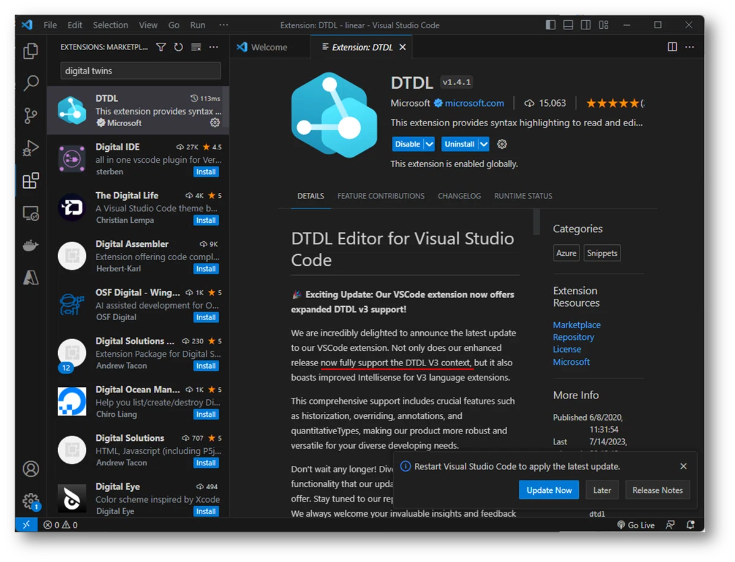Open Remote Explorer view
This screenshot has width=735, height=562.
[31, 213]
